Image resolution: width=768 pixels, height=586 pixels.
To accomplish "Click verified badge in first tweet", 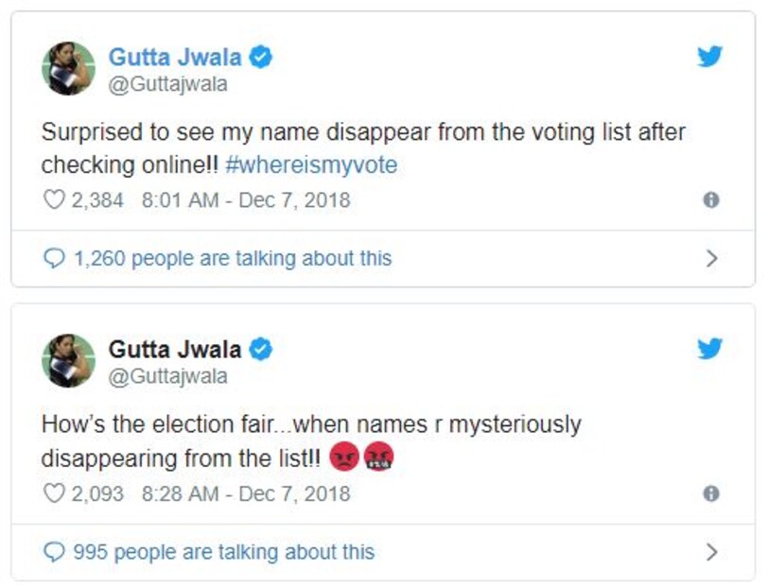I will [x=261, y=57].
